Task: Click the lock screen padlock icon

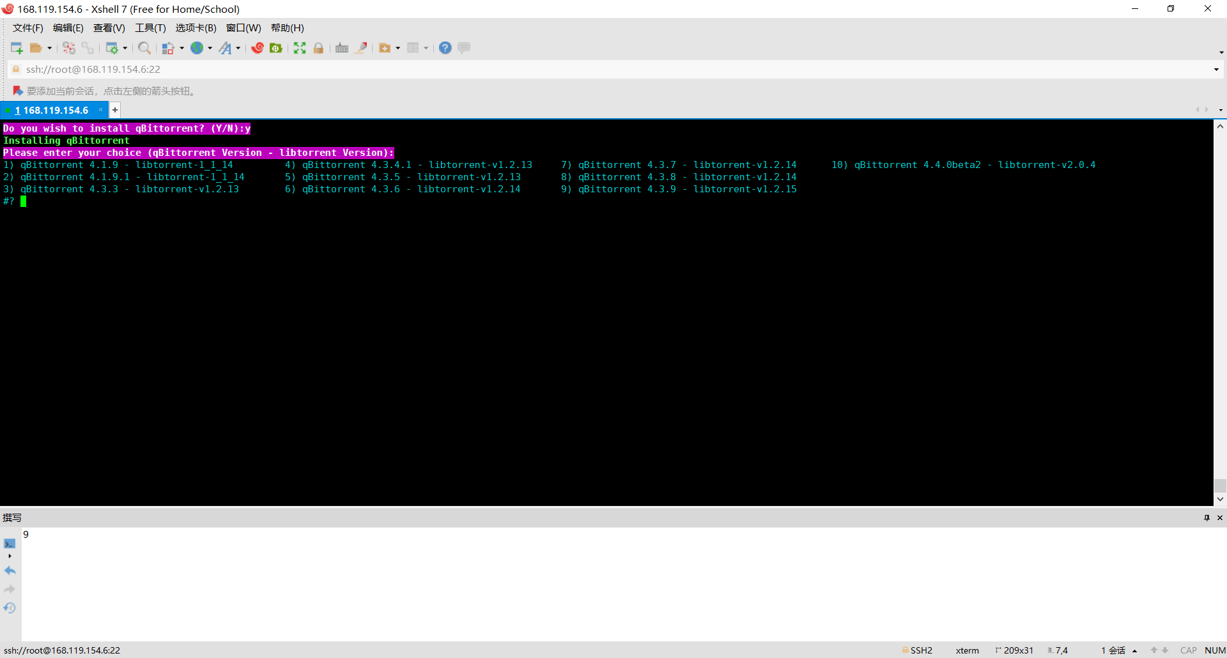Action: point(318,48)
